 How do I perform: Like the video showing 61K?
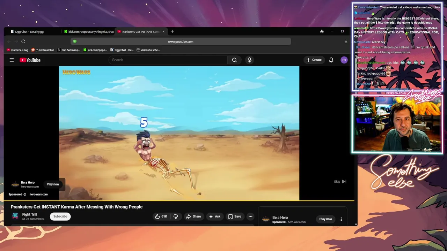pyautogui.click(x=161, y=216)
